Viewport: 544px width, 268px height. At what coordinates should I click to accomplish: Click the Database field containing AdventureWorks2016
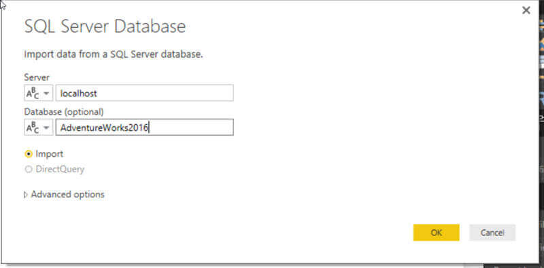(x=144, y=128)
